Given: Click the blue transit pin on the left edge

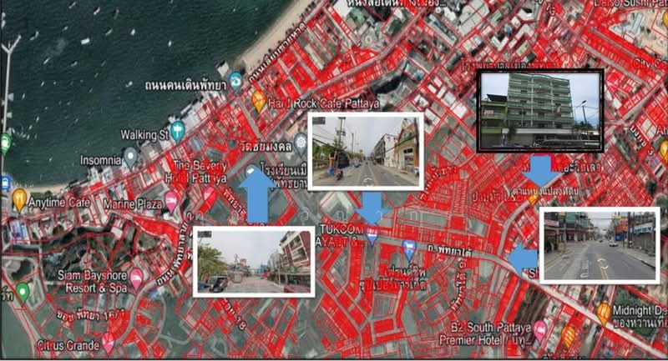Looking at the screenshot, I should [x=5, y=183].
